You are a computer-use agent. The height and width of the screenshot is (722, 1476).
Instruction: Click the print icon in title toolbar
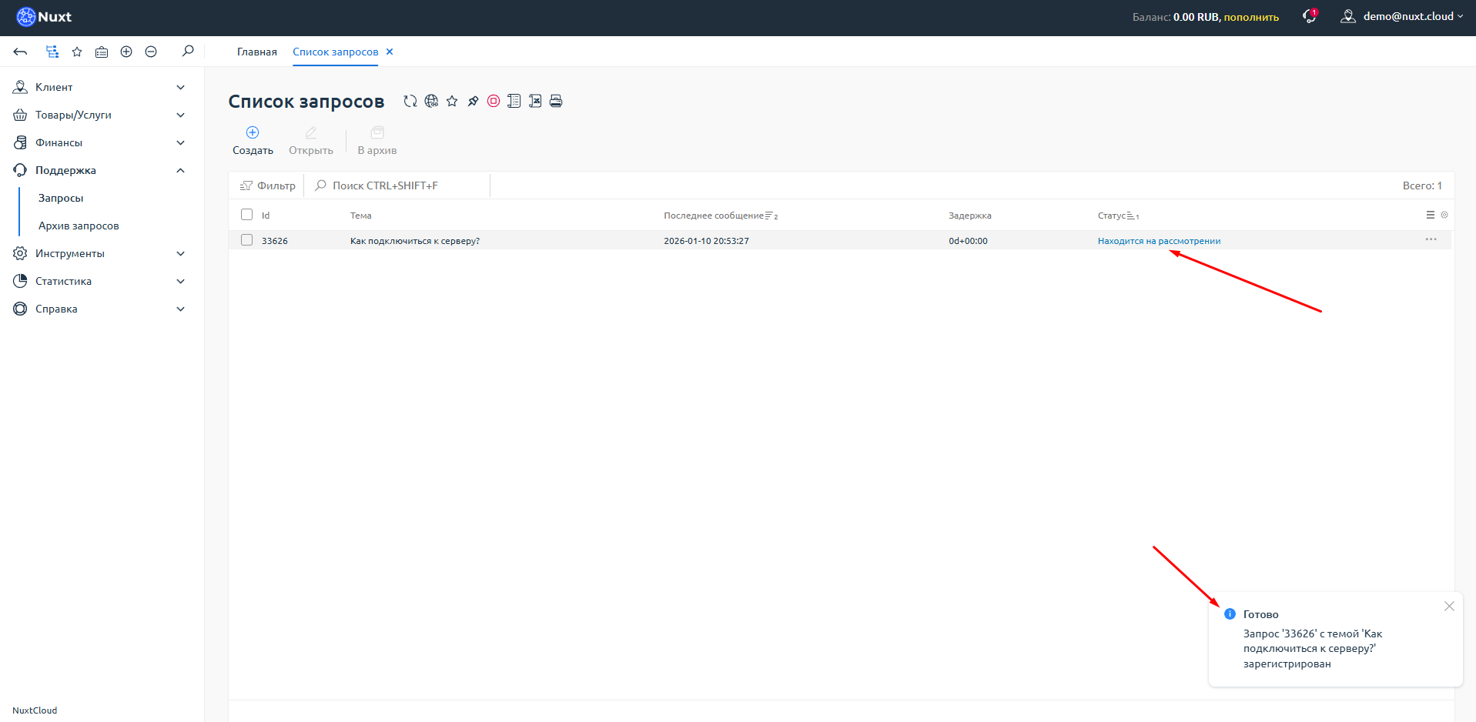[556, 101]
